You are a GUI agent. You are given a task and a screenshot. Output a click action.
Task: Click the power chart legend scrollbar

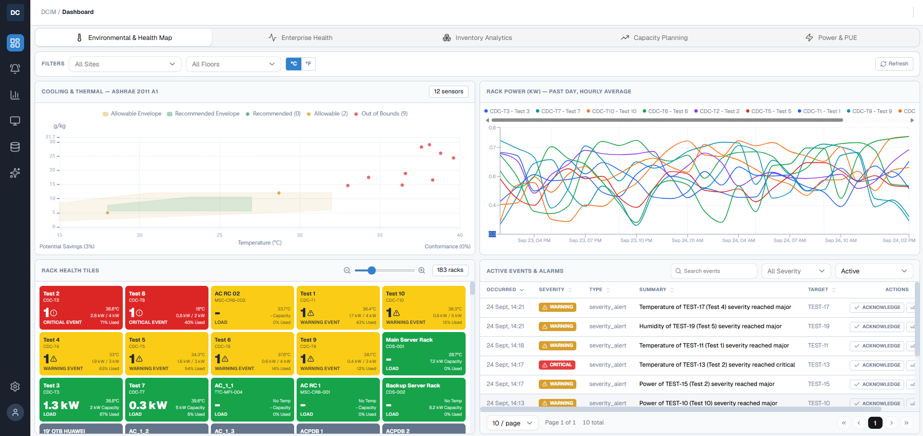(667, 120)
